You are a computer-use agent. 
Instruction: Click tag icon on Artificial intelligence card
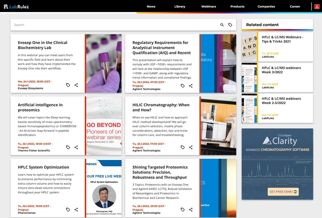click(x=68, y=147)
